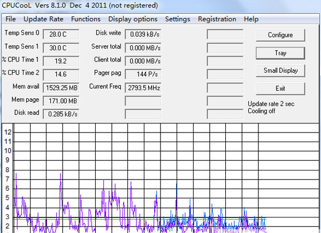This screenshot has height=233, width=321.
Task: Open the File menu
Action: tap(10, 19)
